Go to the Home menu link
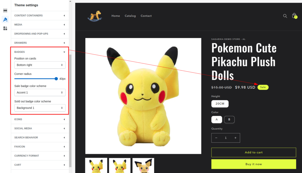302x173 pixels. click(116, 16)
